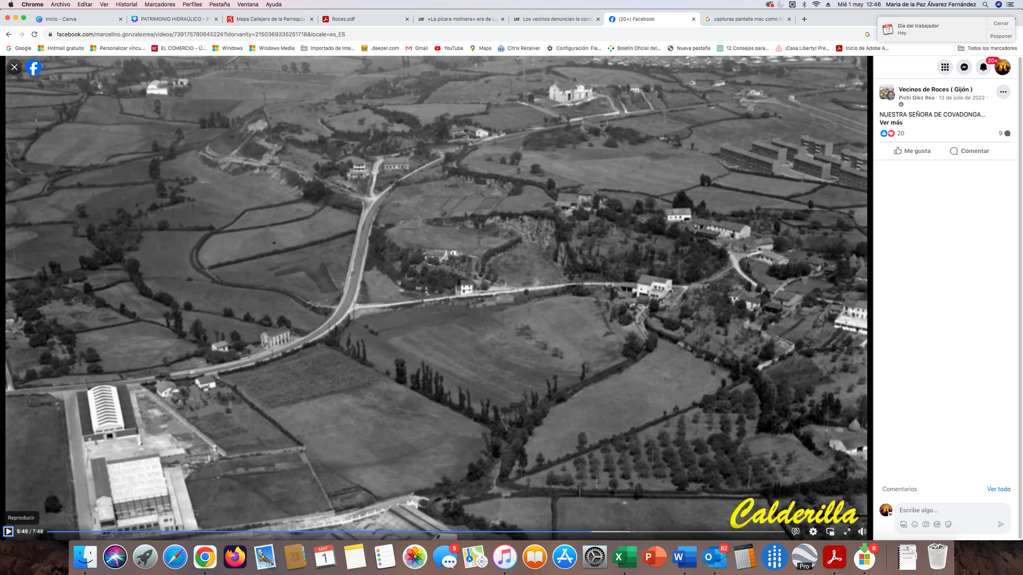Attach a photo with the camera icon

[925, 524]
